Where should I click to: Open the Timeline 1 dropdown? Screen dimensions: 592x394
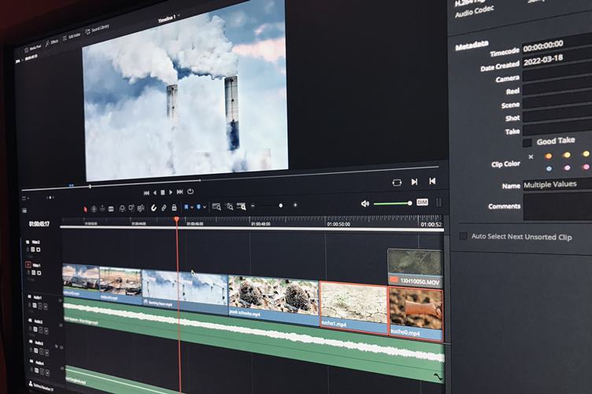(x=169, y=18)
